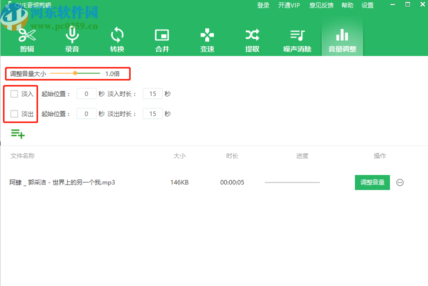Enable the 淡入 fade-in checkbox
This screenshot has width=428, height=286.
tap(14, 94)
